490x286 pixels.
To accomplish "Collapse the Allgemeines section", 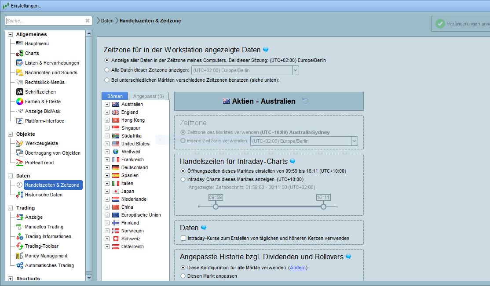I will [10, 34].
